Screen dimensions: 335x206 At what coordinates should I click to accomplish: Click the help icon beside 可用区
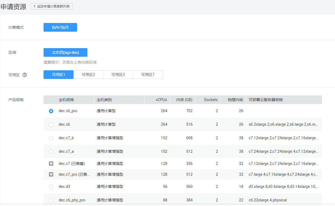pyautogui.click(x=25, y=75)
